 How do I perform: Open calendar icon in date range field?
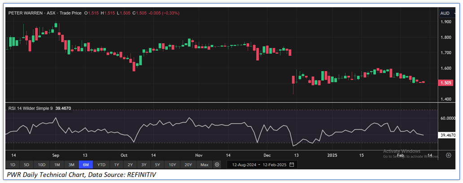(292, 165)
